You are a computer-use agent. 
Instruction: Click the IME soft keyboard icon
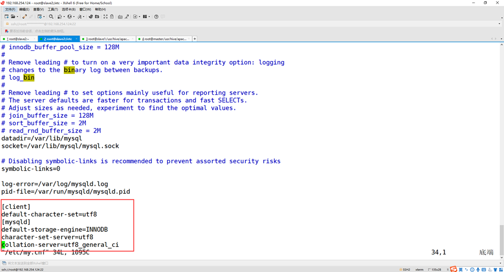(484, 269)
